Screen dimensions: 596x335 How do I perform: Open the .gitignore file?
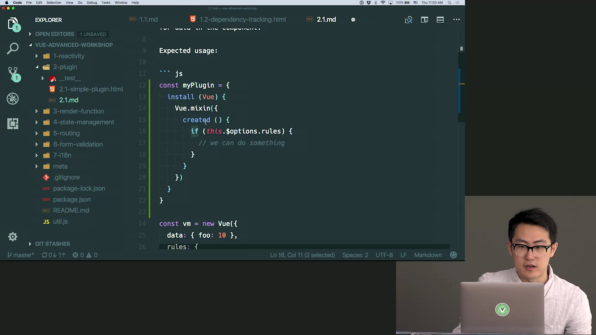[66, 177]
